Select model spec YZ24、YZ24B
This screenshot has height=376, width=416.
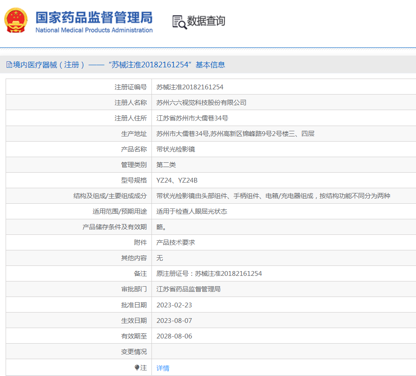click(x=177, y=180)
